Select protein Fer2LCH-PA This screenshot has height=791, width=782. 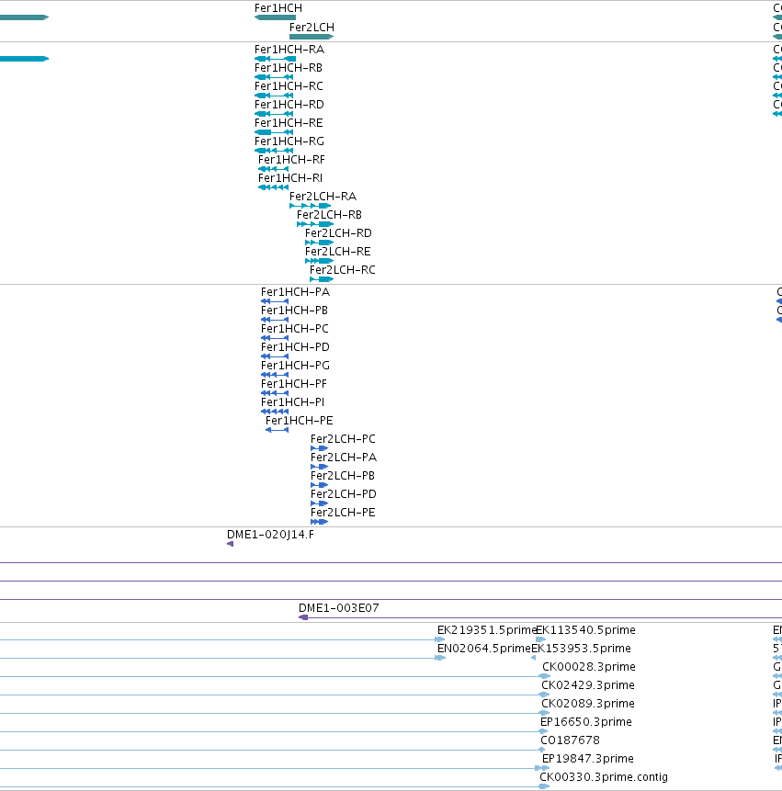pos(320,467)
